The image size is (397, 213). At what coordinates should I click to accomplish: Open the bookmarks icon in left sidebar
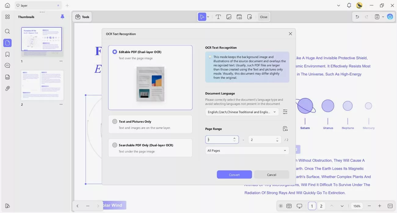[7, 54]
